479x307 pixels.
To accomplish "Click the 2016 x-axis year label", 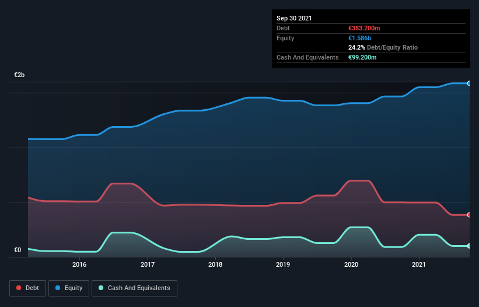I will (79, 264).
